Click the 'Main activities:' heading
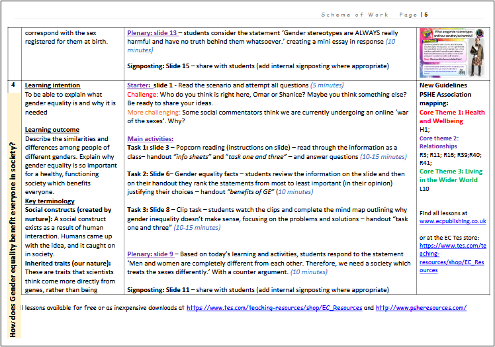Image resolution: width=495 pixels, height=347 pixels. tap(150, 139)
